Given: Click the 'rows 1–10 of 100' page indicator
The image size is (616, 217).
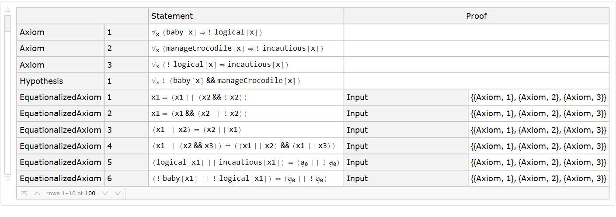Looking at the screenshot, I should coord(70,193).
